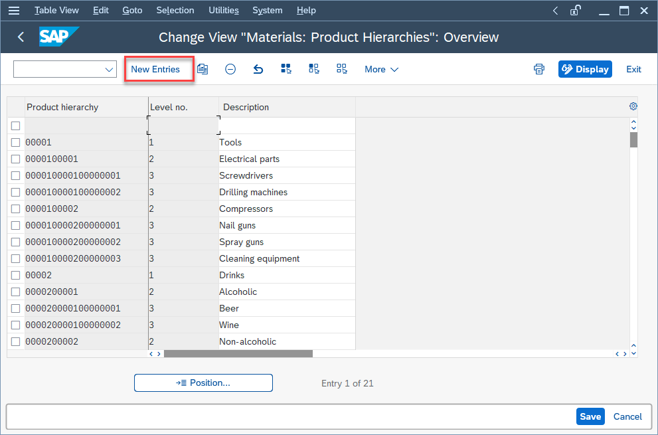The height and width of the screenshot is (435, 658).
Task: Tick the checkbox for the Beer row
Action: (15, 308)
